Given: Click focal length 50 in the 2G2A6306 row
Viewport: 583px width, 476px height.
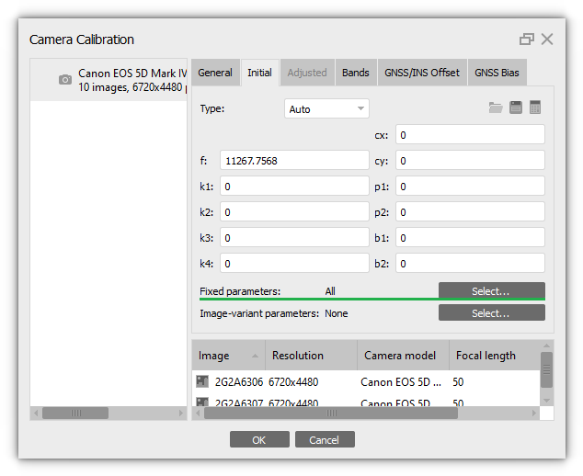Looking at the screenshot, I should (458, 382).
